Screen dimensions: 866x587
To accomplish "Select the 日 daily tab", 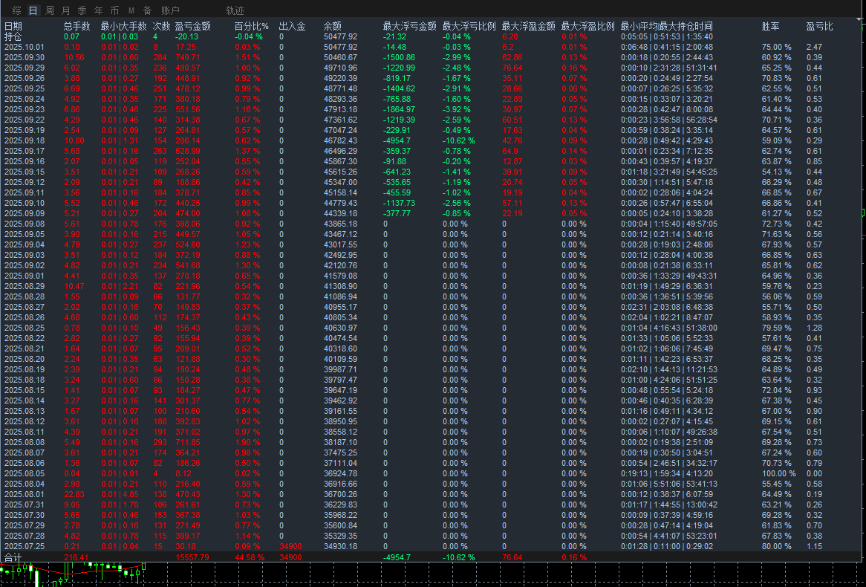I will (33, 10).
